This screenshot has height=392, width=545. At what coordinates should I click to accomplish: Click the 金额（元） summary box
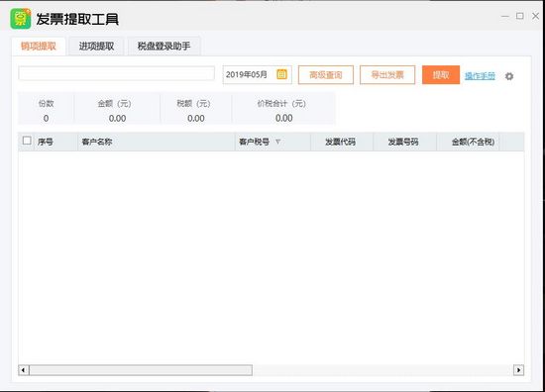click(117, 108)
